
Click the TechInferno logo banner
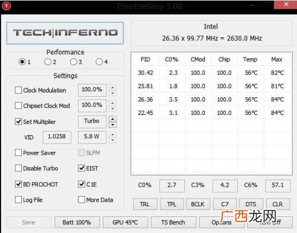point(65,33)
